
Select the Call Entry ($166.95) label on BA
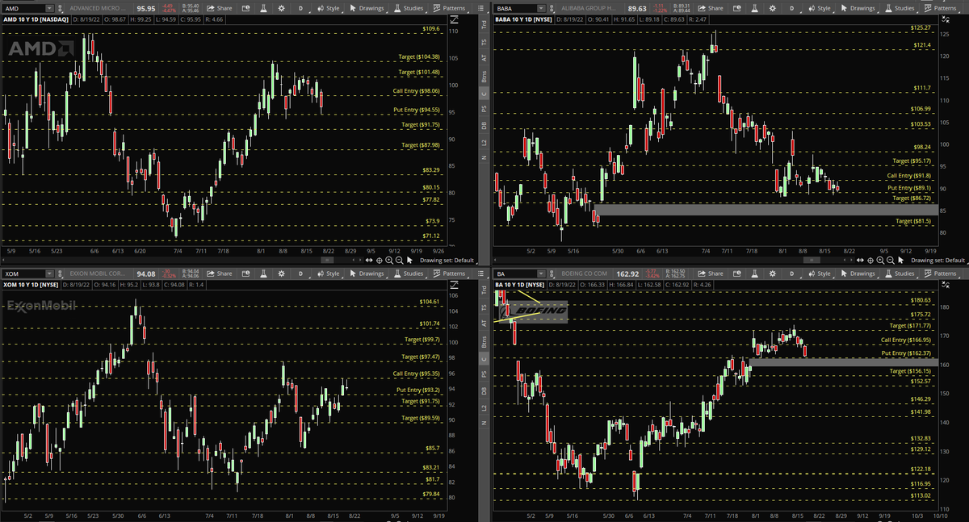[x=906, y=340]
